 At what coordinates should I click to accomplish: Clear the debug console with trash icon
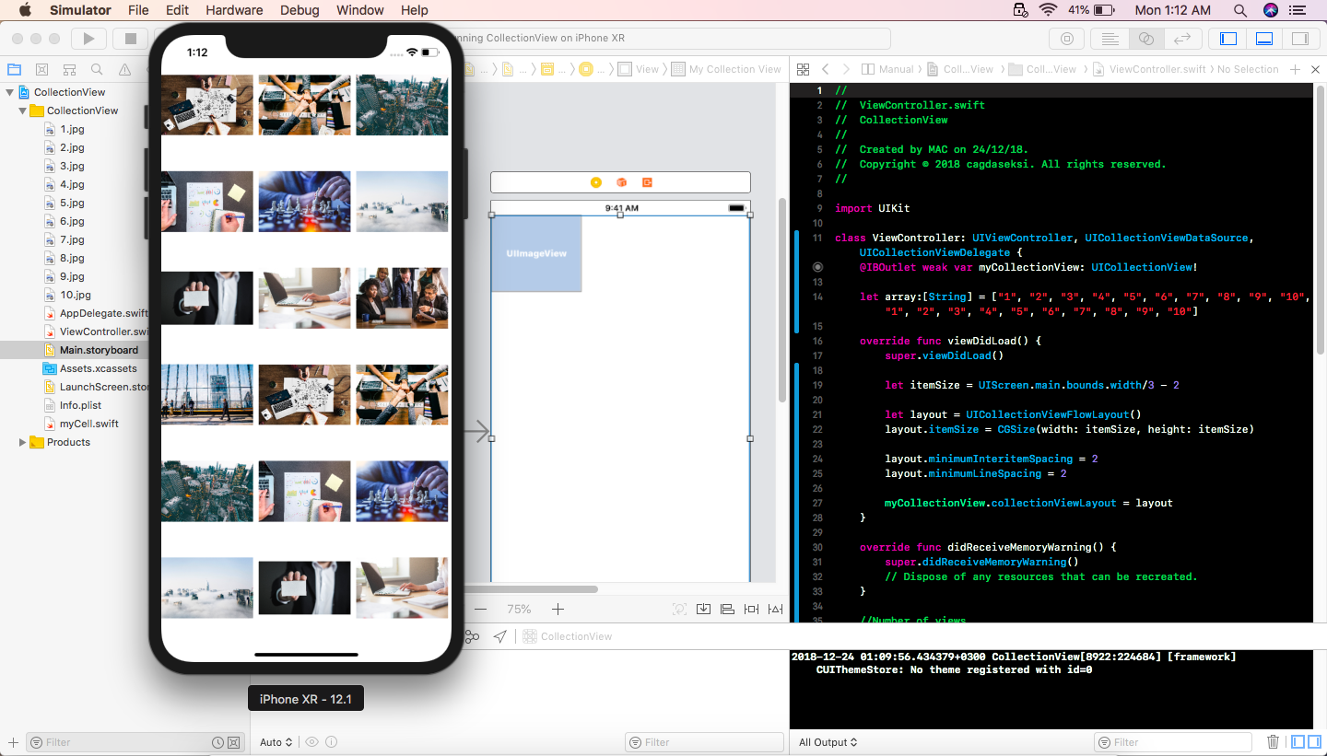point(1274,741)
